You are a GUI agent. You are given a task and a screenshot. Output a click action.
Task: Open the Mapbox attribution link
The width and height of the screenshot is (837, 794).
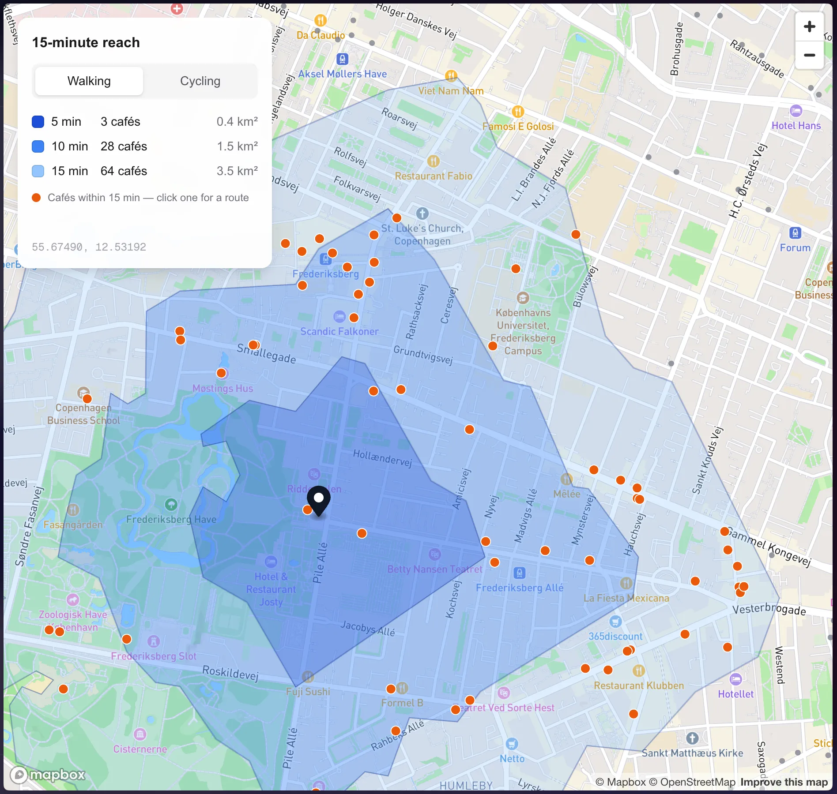[621, 782]
